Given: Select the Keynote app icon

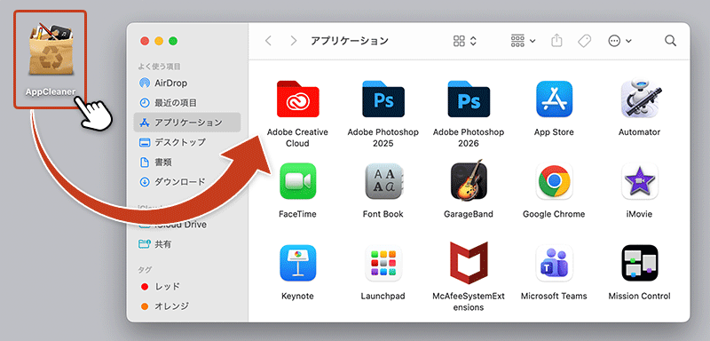Looking at the screenshot, I should point(297,263).
